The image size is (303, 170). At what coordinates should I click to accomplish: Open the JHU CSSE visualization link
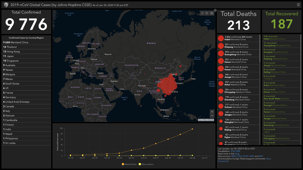(x=235, y=151)
